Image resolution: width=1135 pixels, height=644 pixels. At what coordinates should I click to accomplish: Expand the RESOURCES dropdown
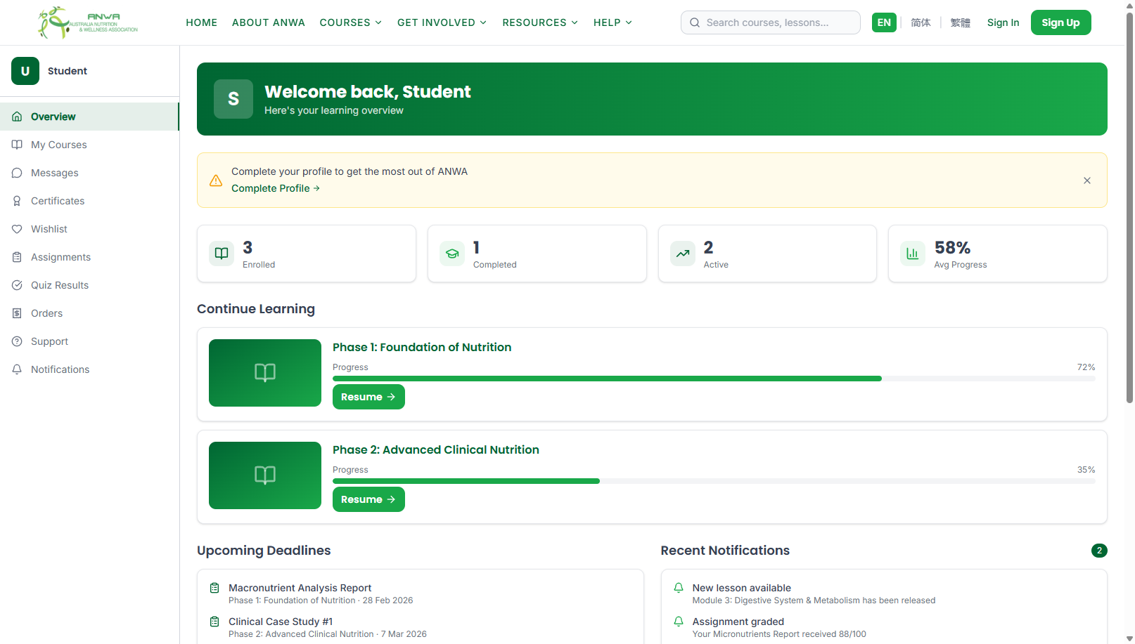point(539,22)
